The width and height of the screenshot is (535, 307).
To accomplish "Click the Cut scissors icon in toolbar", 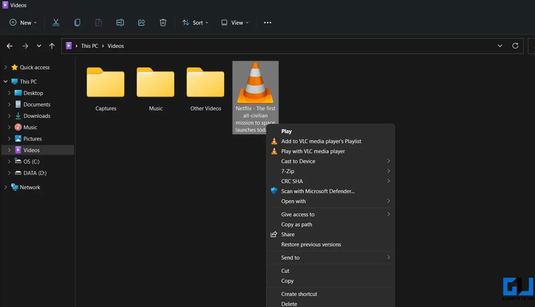I will tap(56, 22).
